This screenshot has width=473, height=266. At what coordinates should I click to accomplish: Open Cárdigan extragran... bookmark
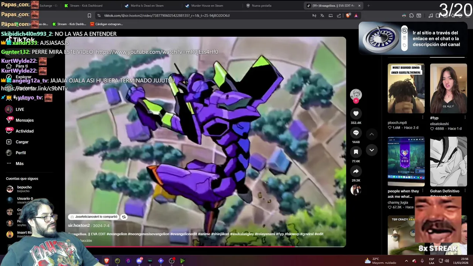point(106,24)
